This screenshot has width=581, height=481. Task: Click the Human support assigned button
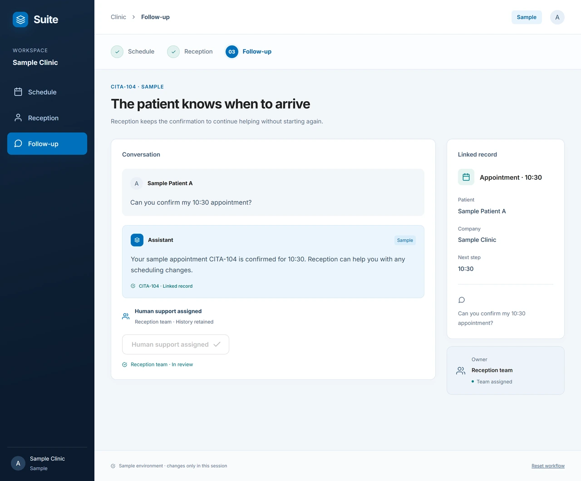pos(176,344)
